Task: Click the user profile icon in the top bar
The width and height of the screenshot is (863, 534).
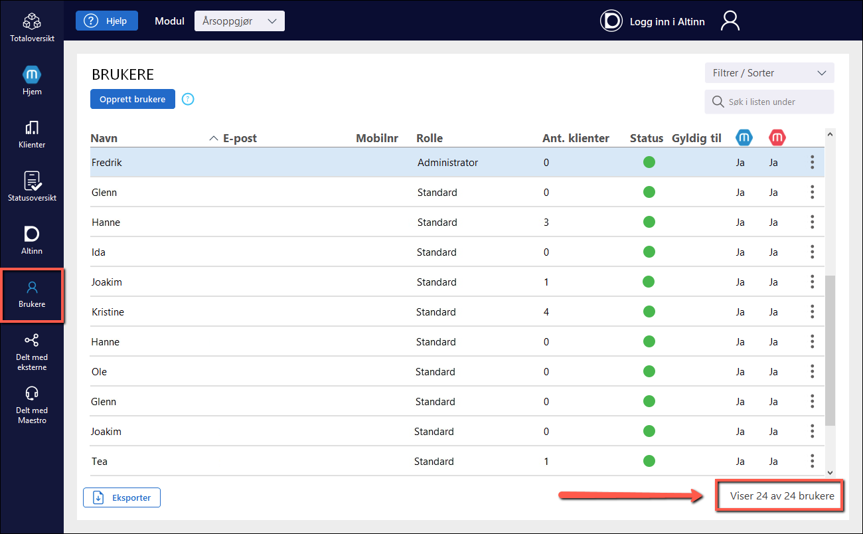Action: point(730,21)
